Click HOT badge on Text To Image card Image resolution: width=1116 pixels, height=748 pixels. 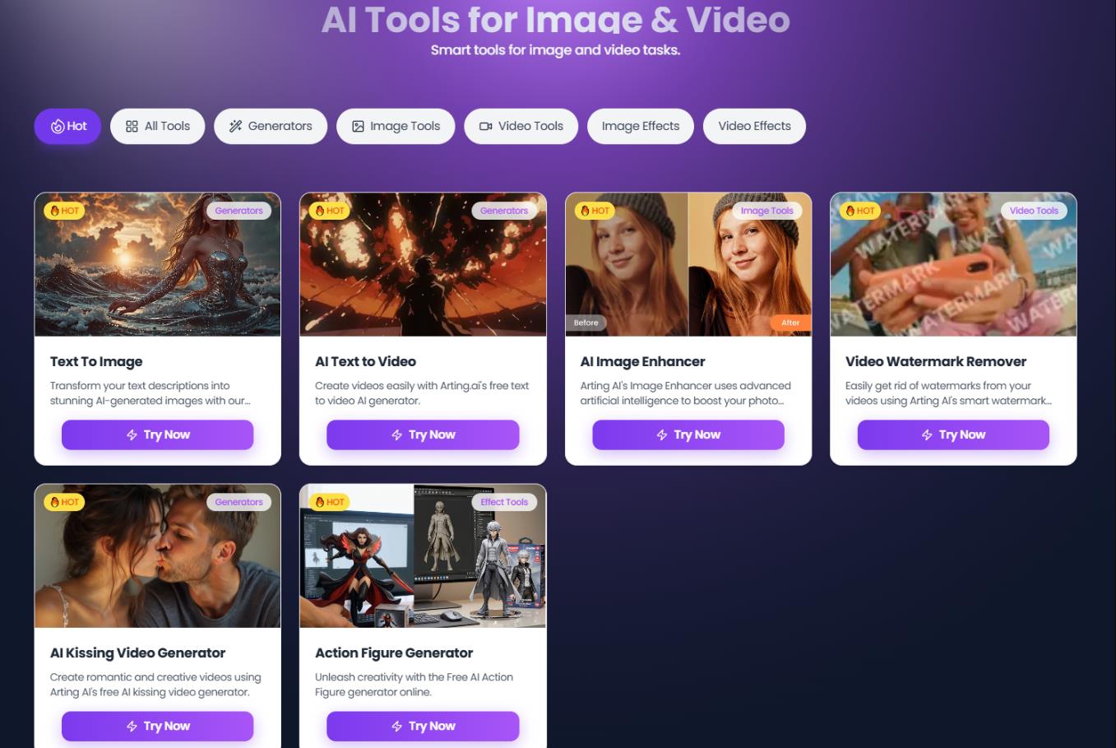(64, 211)
